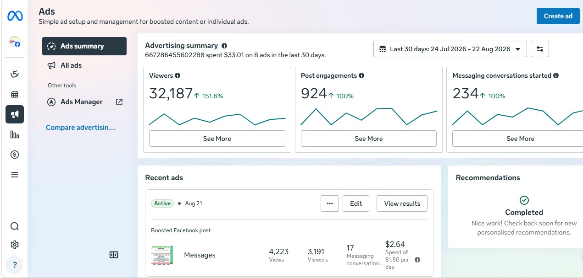Select the megaphone Ads icon in sidebar
The height and width of the screenshot is (278, 583).
coord(15,114)
